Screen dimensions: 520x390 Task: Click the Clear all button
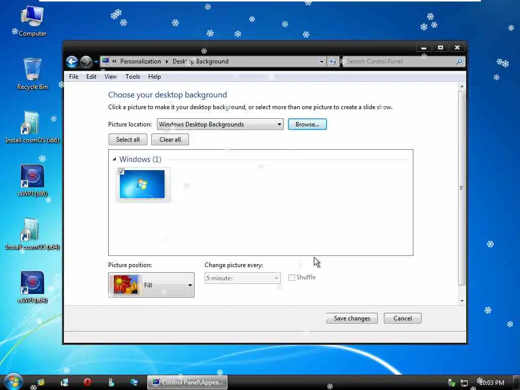[170, 140]
